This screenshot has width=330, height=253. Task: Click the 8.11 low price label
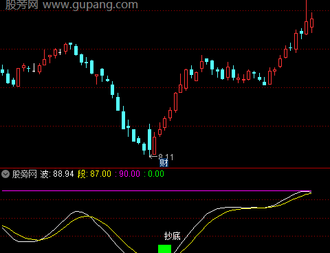coord(166,157)
